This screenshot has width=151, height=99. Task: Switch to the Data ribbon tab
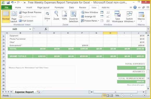click(x=71, y=8)
